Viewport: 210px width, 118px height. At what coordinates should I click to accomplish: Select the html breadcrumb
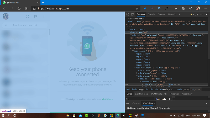pyautogui.click(x=128, y=89)
